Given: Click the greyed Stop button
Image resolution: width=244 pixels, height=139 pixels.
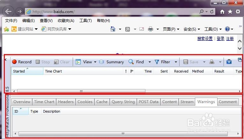Looking at the screenshot, I should point(43,62).
